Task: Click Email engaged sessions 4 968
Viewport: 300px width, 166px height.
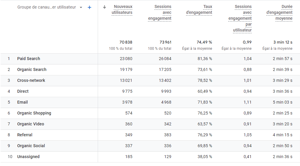Action: [166, 102]
